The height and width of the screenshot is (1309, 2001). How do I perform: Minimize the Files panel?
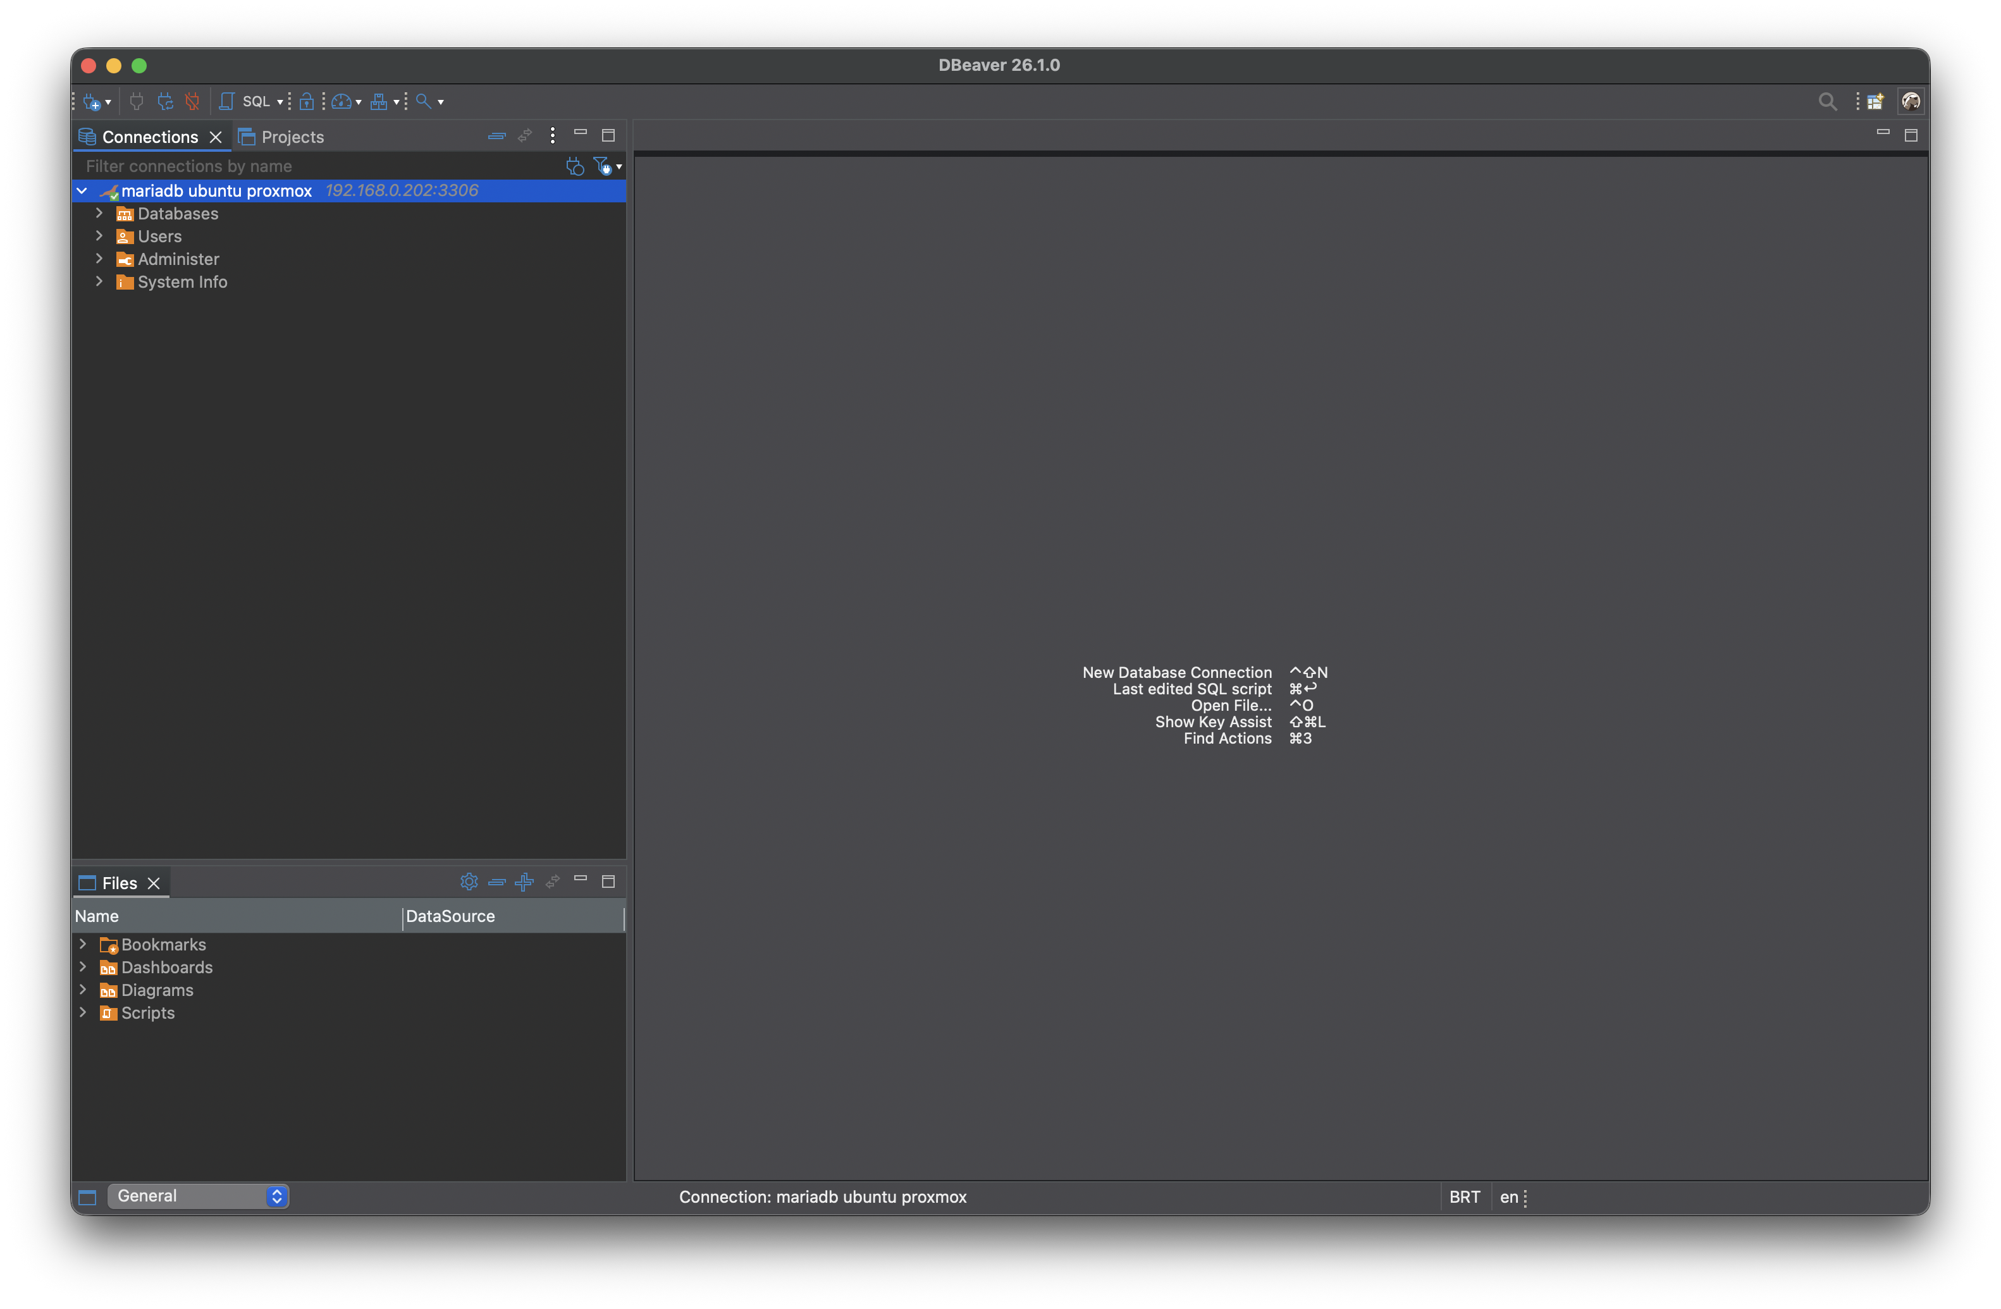[x=580, y=878]
